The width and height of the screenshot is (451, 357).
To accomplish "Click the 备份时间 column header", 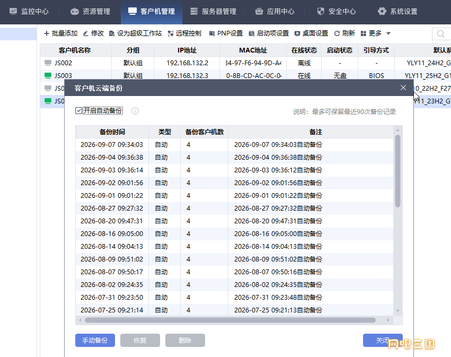I will tap(112, 132).
